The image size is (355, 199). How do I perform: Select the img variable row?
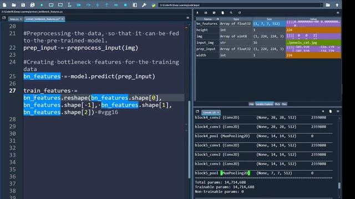[268, 36]
